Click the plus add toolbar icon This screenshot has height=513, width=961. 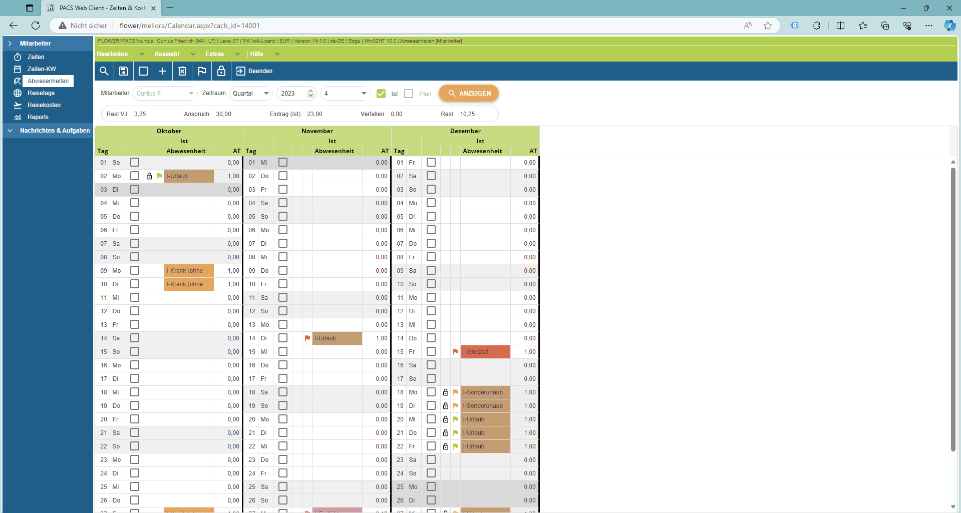coord(163,71)
